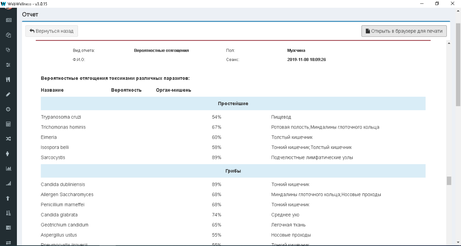Open the clock sidebar icon
The height and width of the screenshot is (246, 461).
point(8,109)
